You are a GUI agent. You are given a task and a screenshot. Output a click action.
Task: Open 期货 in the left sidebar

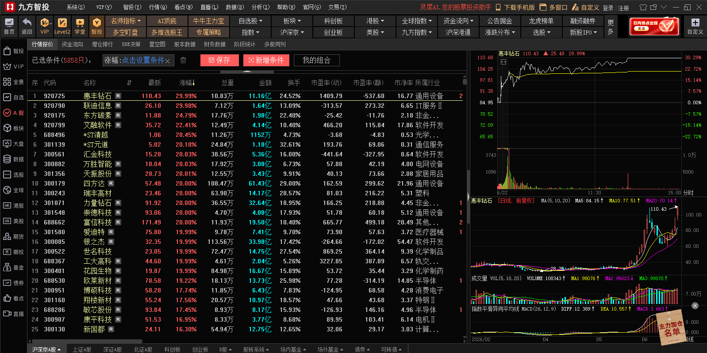coord(13,236)
